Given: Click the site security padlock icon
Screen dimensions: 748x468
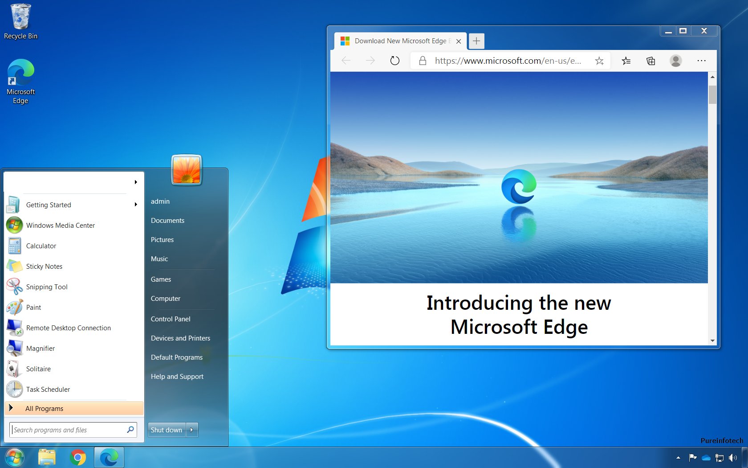Looking at the screenshot, I should coord(422,61).
